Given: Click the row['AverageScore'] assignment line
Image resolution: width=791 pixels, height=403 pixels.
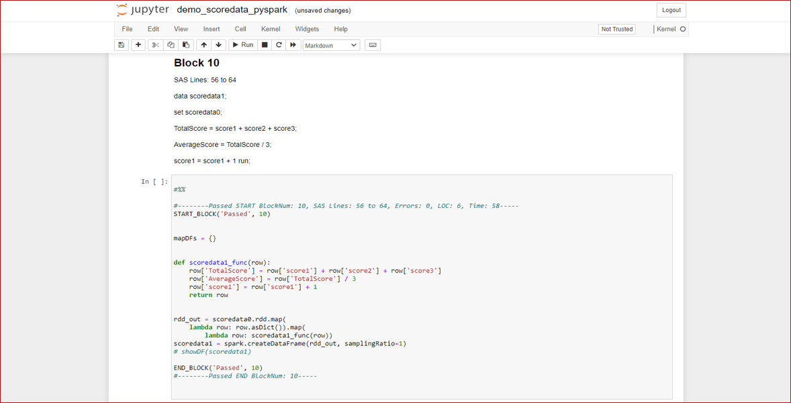Looking at the screenshot, I should (273, 278).
